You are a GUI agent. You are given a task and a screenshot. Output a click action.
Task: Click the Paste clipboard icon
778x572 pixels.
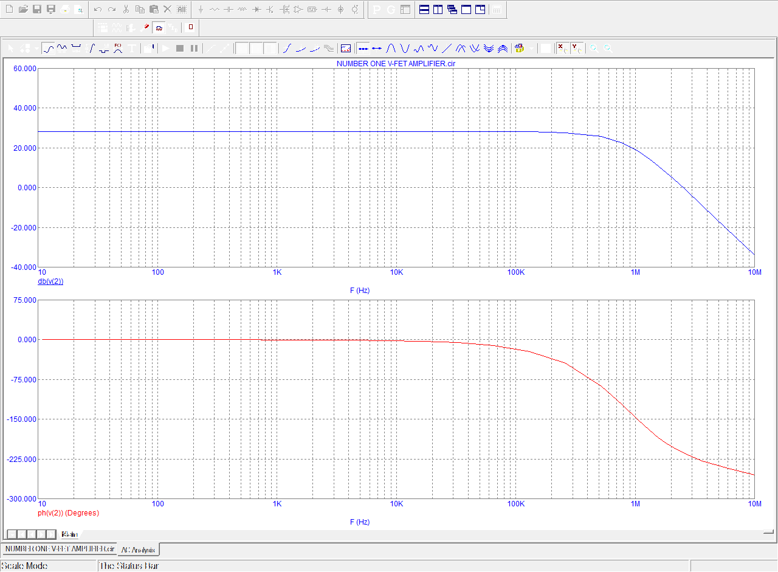click(x=154, y=9)
